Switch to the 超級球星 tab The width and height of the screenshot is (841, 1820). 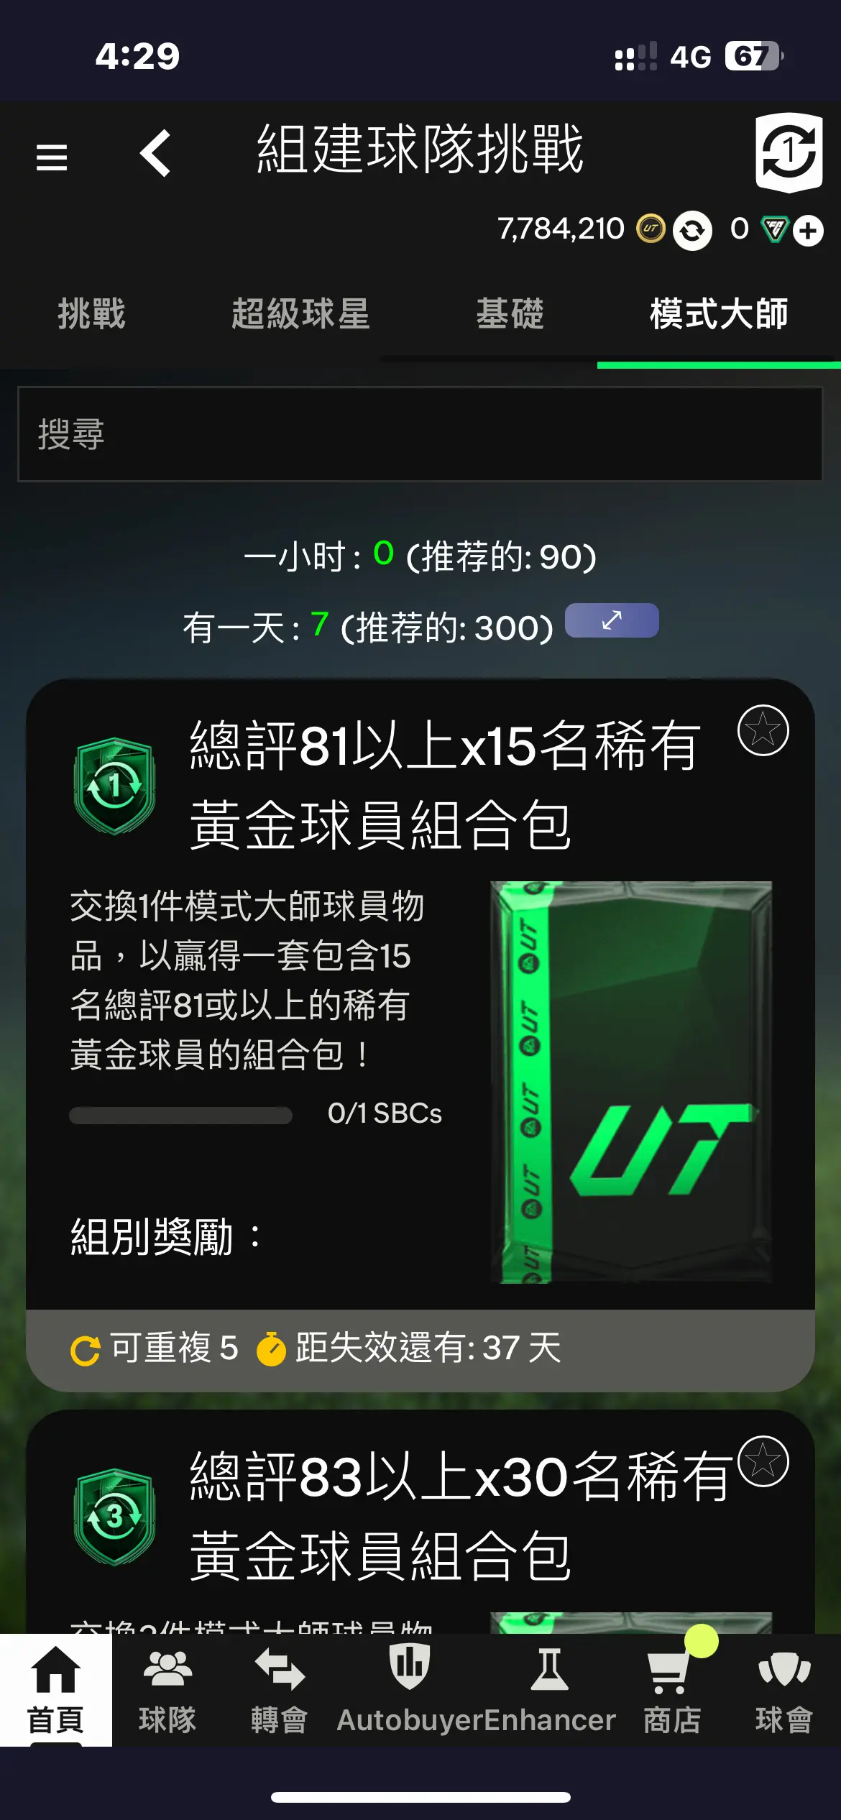(x=300, y=314)
